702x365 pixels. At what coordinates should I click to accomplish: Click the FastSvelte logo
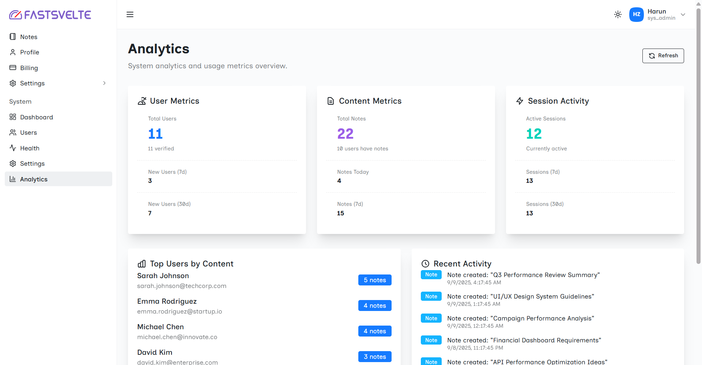50,15
